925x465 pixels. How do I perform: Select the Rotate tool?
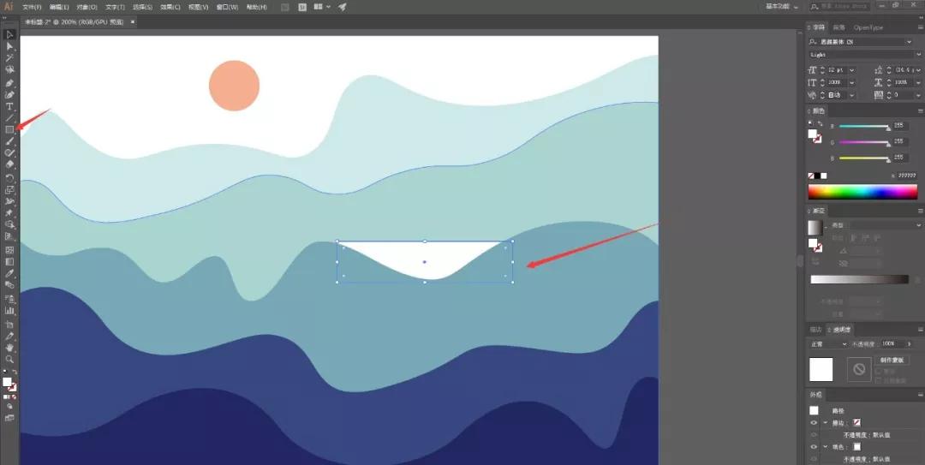click(9, 177)
